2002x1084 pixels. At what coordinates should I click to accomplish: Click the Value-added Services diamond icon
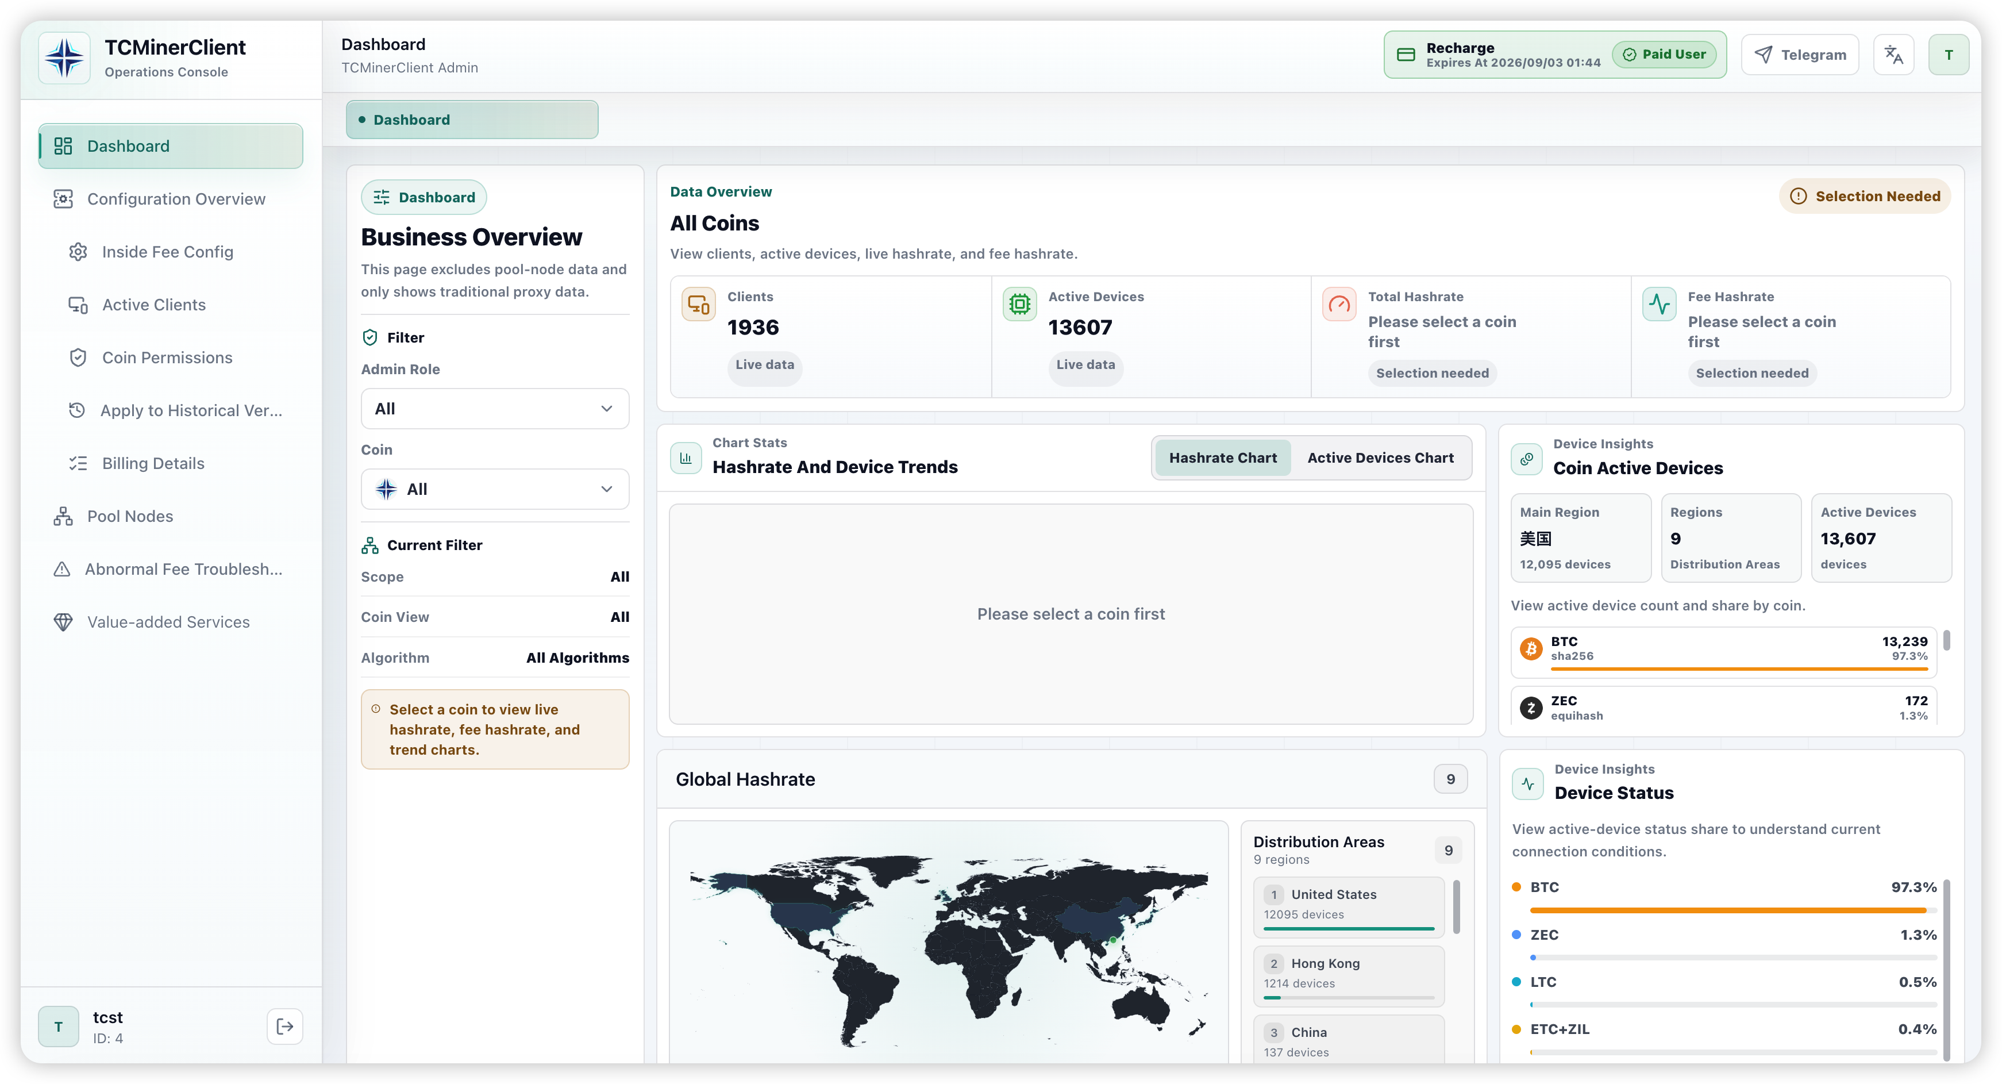(63, 622)
